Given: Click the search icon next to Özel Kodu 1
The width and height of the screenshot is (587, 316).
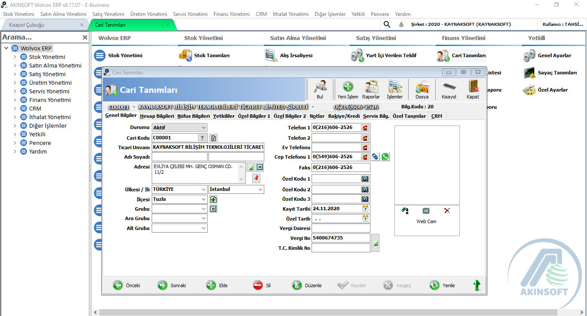Looking at the screenshot, I should [x=365, y=178].
